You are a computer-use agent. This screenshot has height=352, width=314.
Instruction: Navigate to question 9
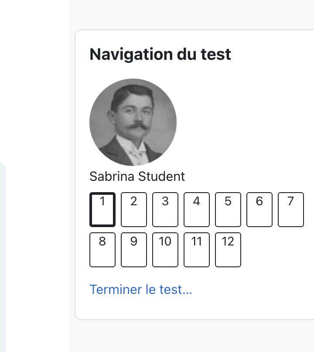(134, 250)
